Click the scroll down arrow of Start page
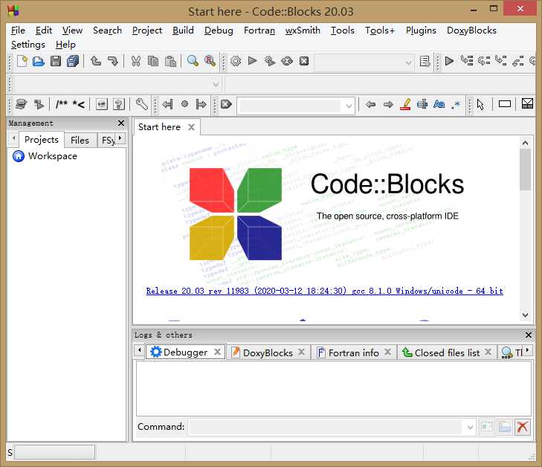The image size is (542, 467). 525,315
